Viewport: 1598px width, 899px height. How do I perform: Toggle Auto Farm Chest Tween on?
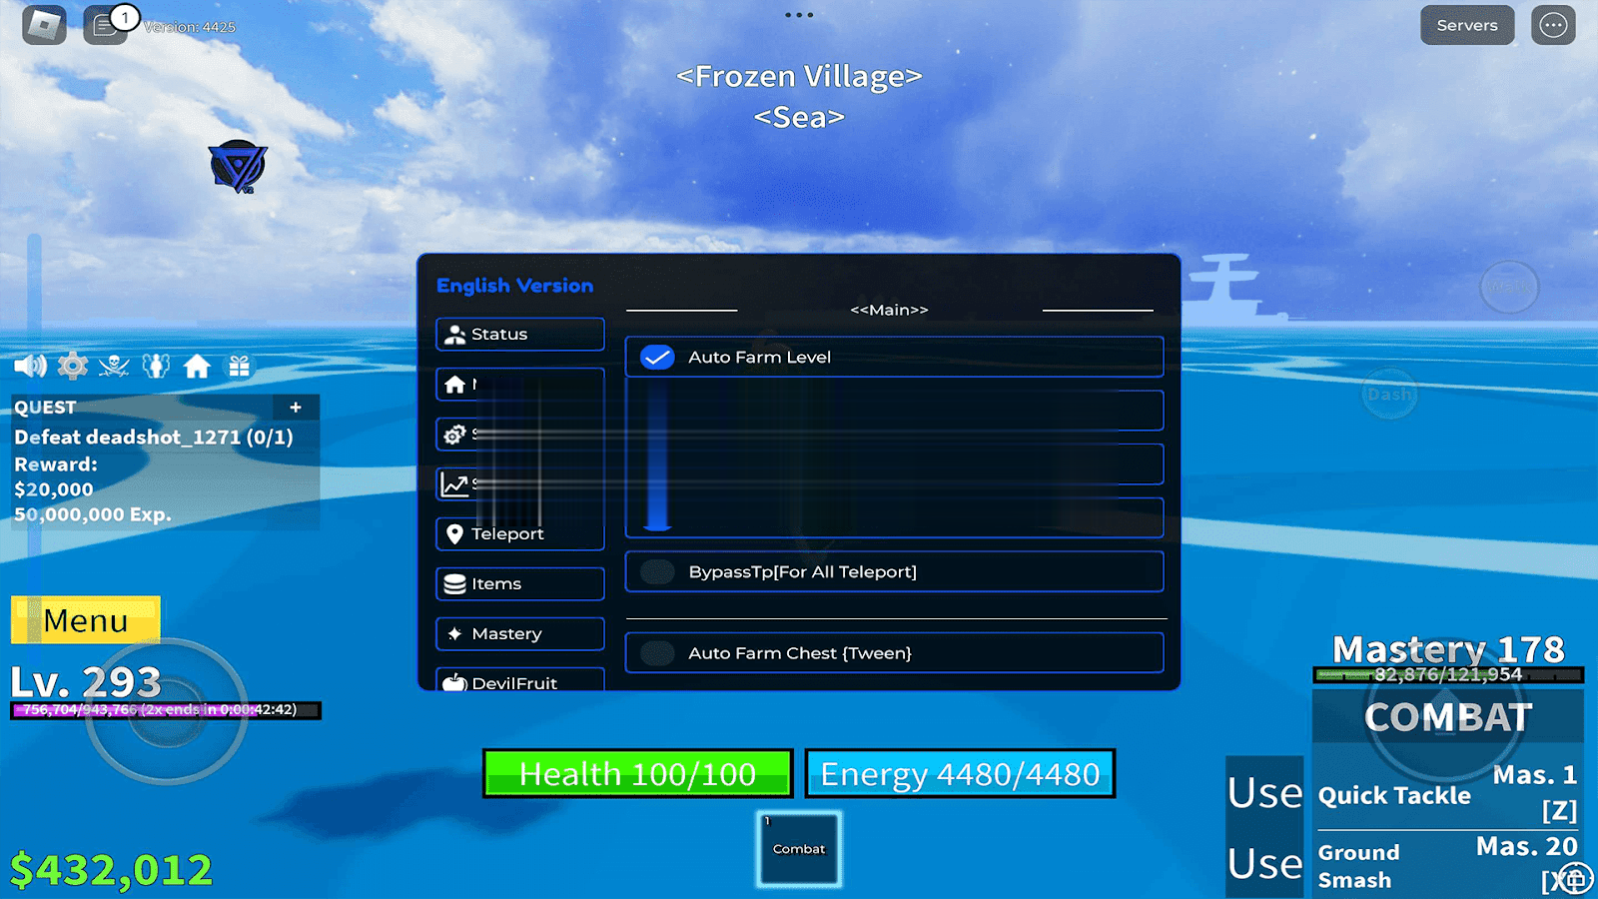657,653
